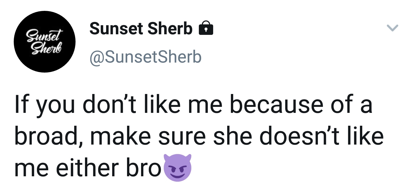Click the "Sunset" script word in the avatar logo
This screenshot has width=412, height=192.
(x=45, y=36)
